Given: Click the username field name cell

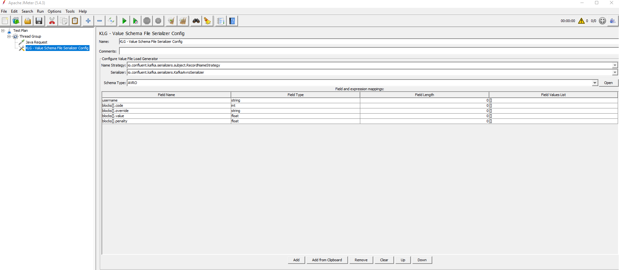Looking at the screenshot, I should point(166,100).
